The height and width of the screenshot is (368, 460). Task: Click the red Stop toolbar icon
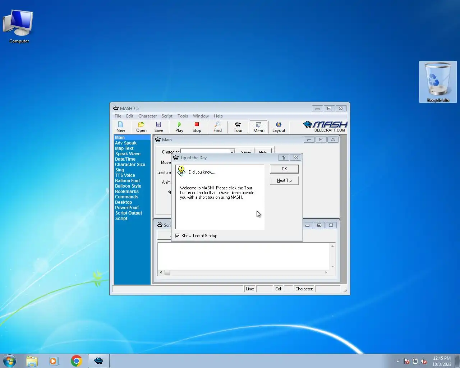click(197, 127)
